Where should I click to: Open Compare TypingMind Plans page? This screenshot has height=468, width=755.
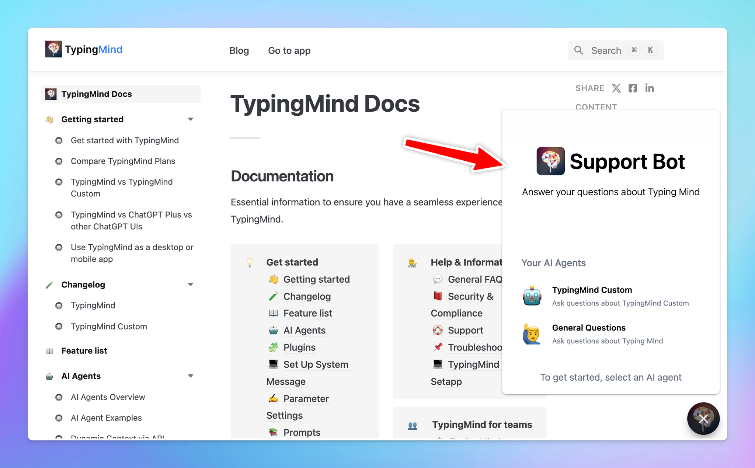click(x=123, y=161)
